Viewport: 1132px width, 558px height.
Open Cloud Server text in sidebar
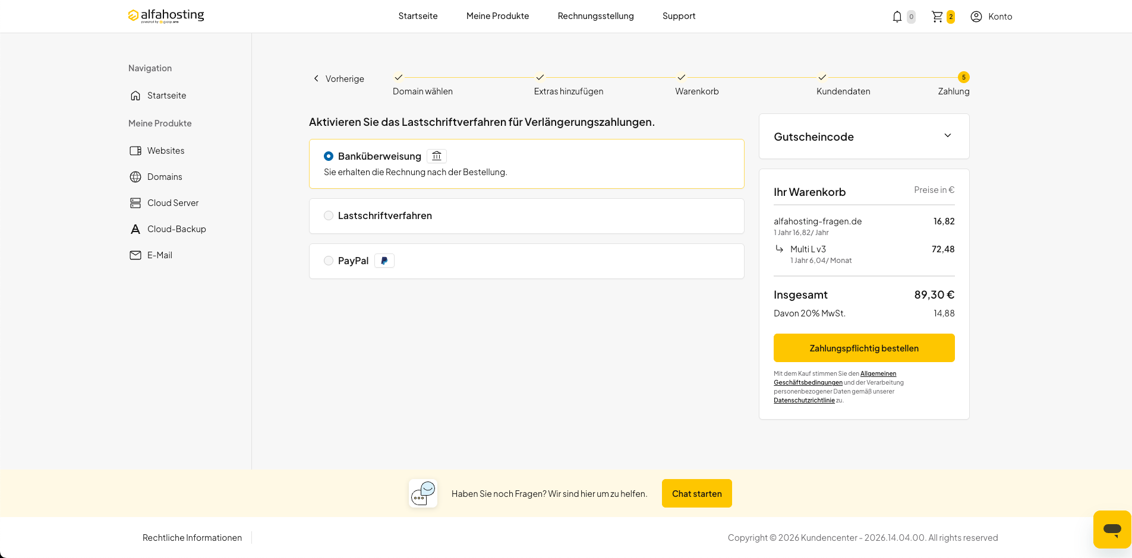pyautogui.click(x=173, y=203)
